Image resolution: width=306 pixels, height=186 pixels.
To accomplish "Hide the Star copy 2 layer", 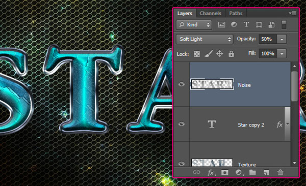I will [182, 124].
